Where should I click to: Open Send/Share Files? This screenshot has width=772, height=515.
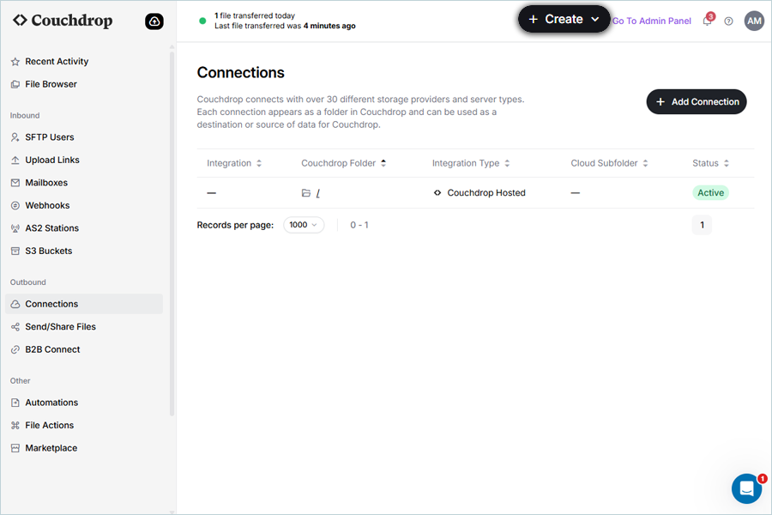pos(84,327)
